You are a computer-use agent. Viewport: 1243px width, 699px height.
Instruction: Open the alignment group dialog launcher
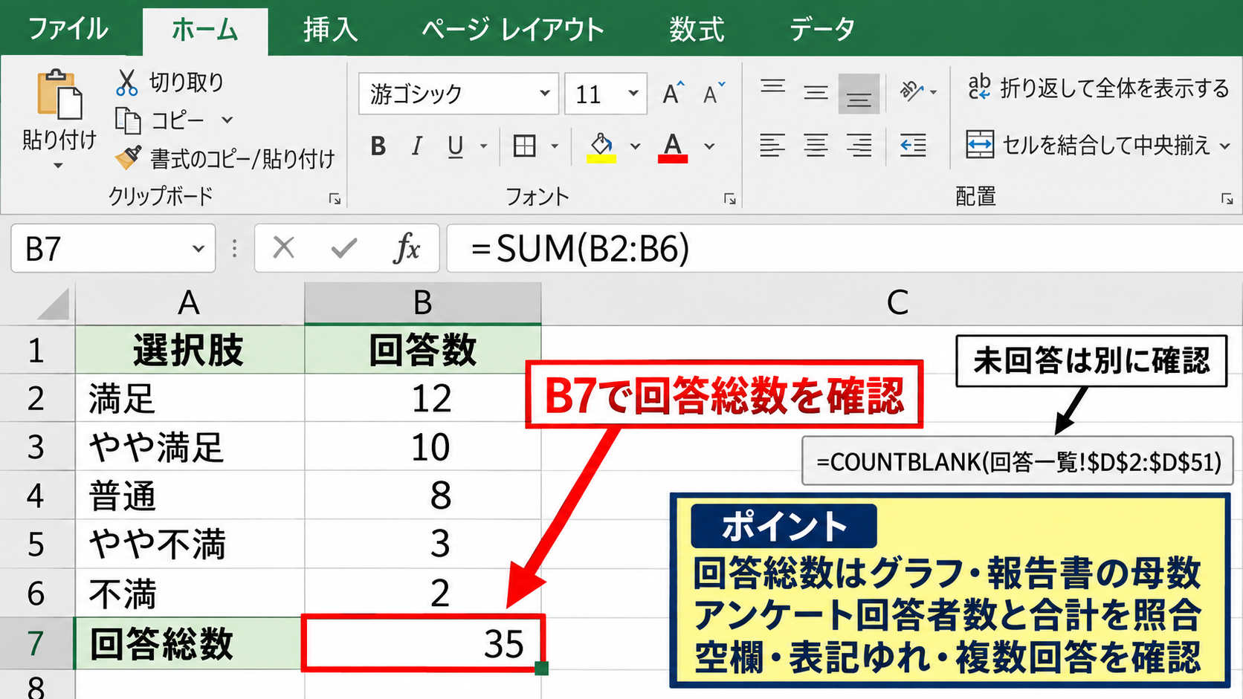pos(1227,199)
